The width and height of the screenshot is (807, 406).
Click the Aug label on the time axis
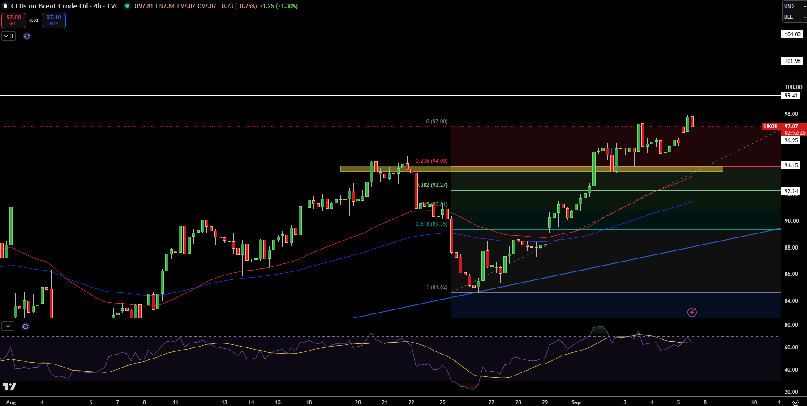pyautogui.click(x=11, y=402)
